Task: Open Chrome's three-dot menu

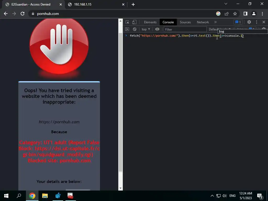Action: coord(262,14)
